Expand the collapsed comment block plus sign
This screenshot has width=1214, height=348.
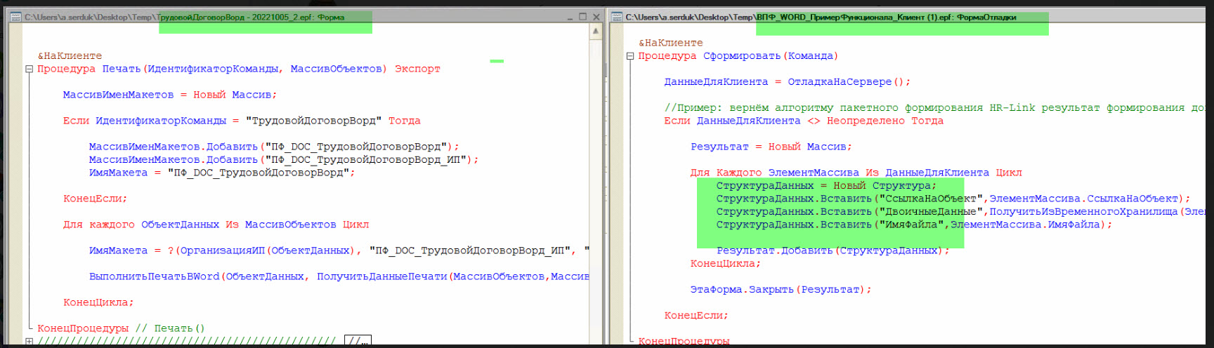click(x=29, y=342)
